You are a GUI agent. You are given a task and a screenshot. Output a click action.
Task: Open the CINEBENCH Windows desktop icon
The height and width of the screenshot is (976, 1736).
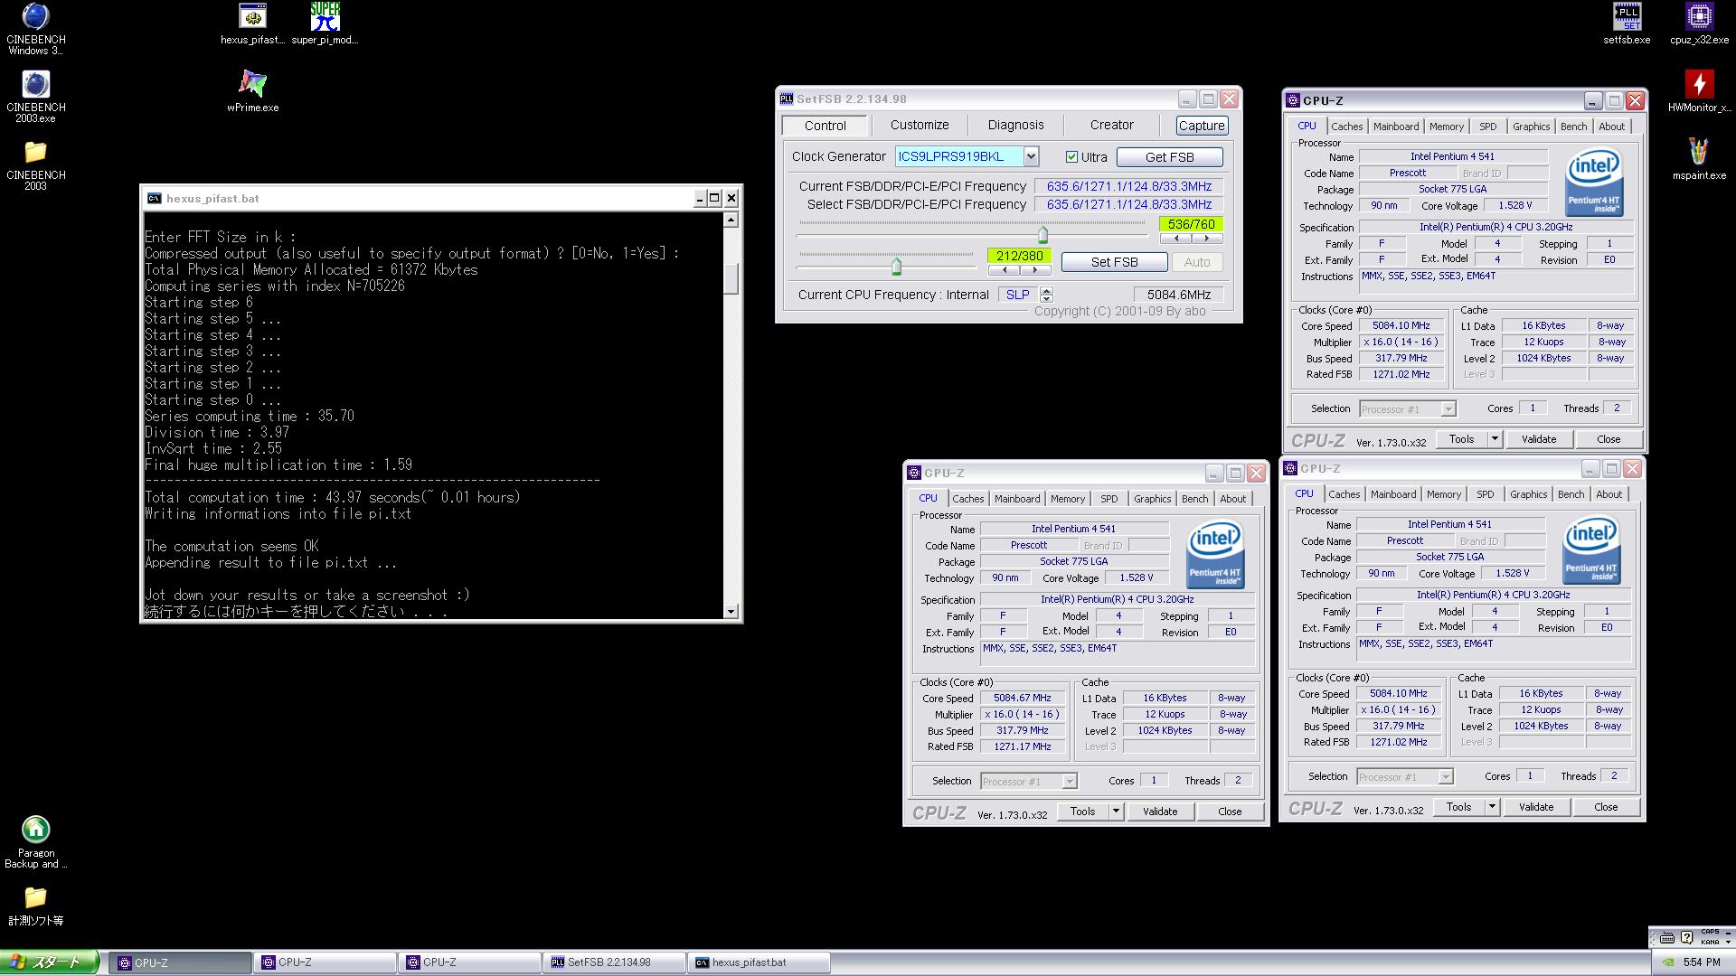[x=35, y=29]
